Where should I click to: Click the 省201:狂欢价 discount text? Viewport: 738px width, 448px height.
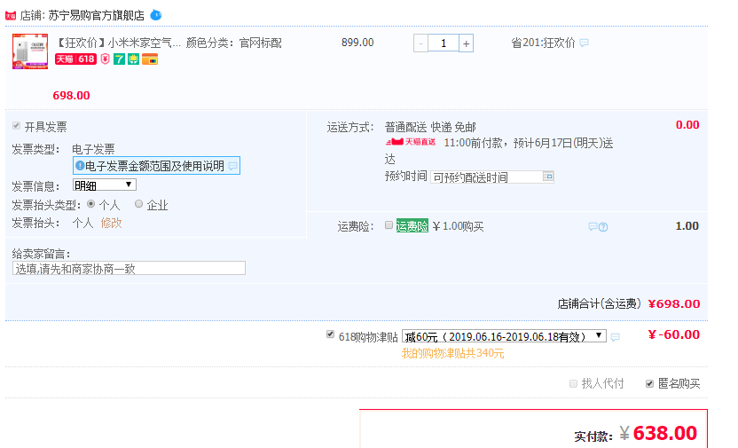pyautogui.click(x=543, y=43)
